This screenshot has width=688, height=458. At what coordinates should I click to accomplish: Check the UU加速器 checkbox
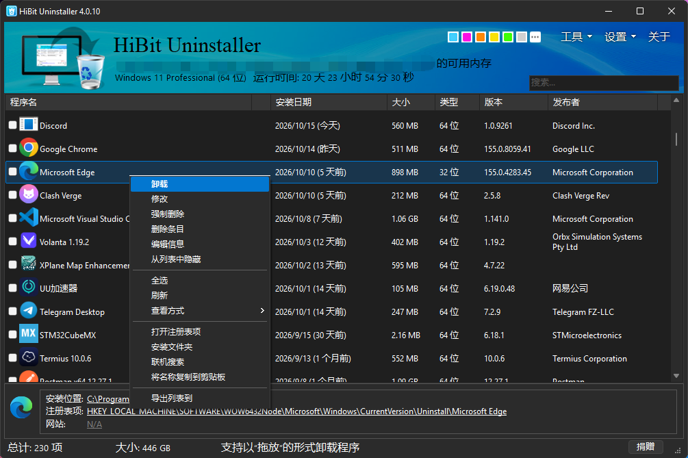(x=13, y=288)
